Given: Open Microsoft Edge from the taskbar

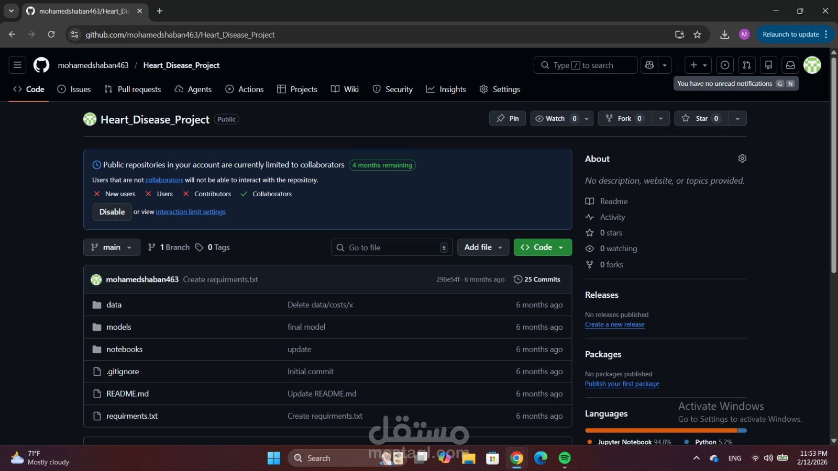Looking at the screenshot, I should (541, 458).
